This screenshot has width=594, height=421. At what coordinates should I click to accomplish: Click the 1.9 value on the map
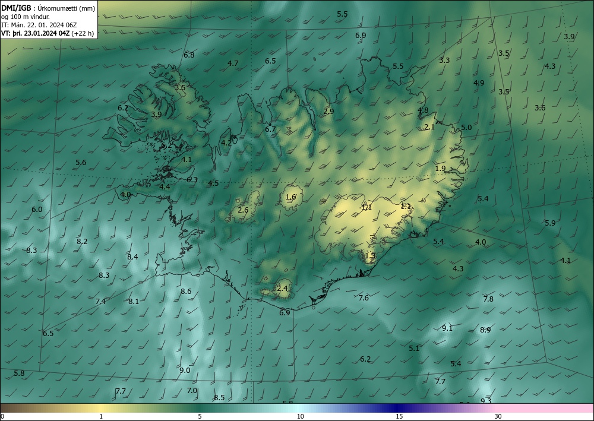pyautogui.click(x=440, y=169)
